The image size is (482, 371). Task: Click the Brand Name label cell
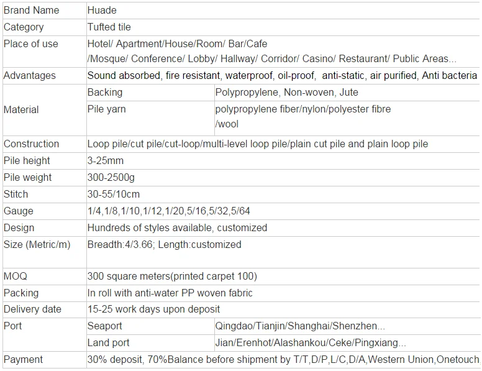tap(32, 11)
